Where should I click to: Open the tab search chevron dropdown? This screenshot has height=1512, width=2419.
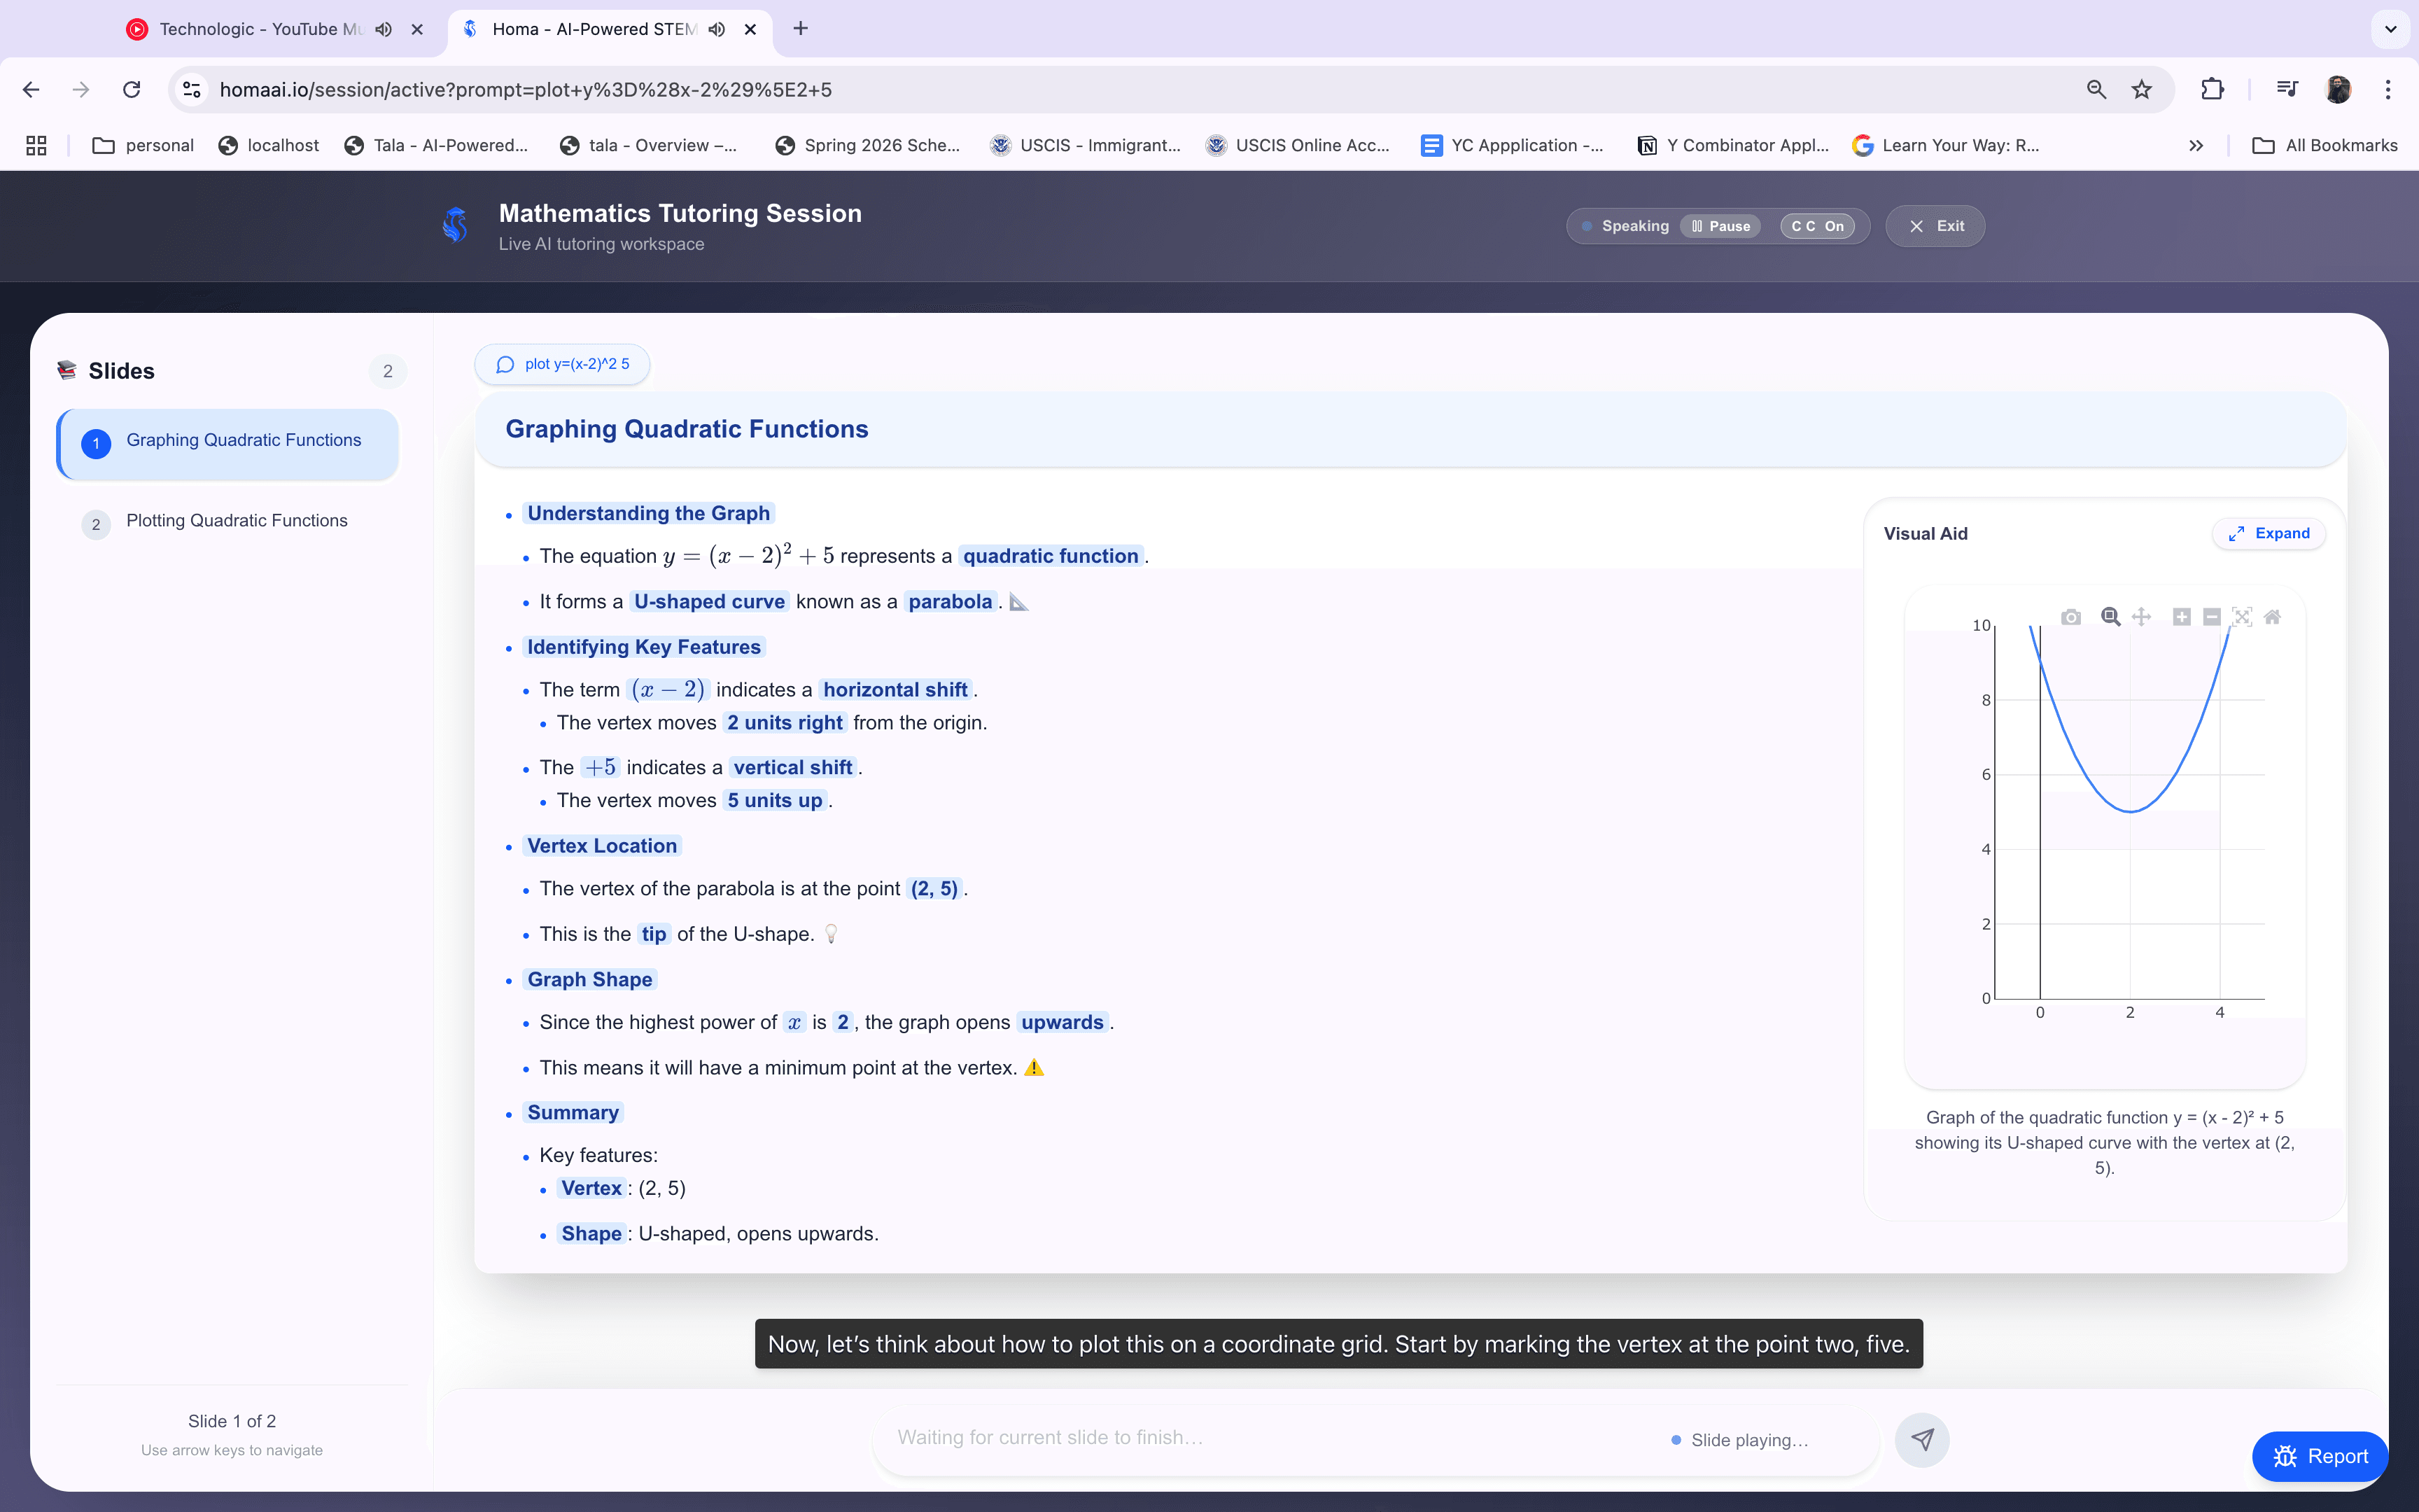click(2390, 29)
